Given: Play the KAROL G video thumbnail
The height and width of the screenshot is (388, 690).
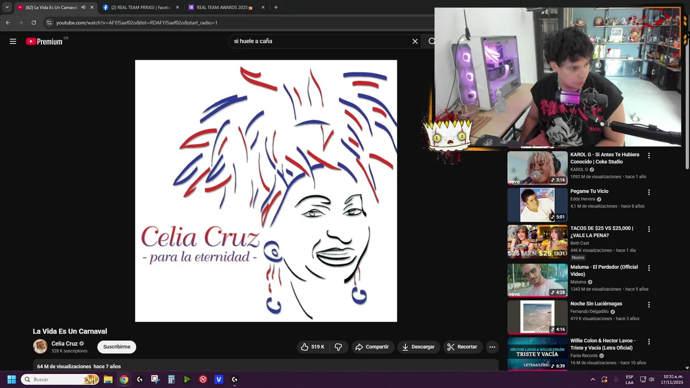Looking at the screenshot, I should click(537, 168).
